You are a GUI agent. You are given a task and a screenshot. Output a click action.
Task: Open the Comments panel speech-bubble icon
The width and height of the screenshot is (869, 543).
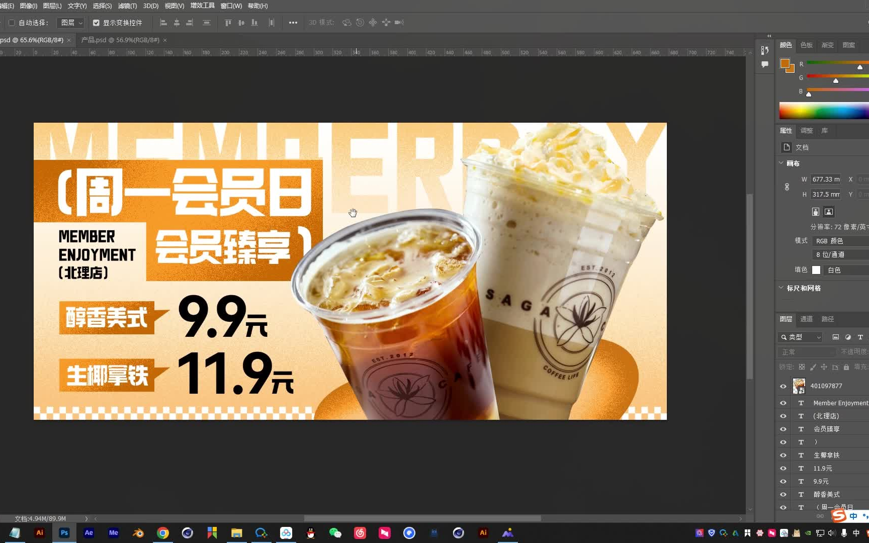point(764,64)
